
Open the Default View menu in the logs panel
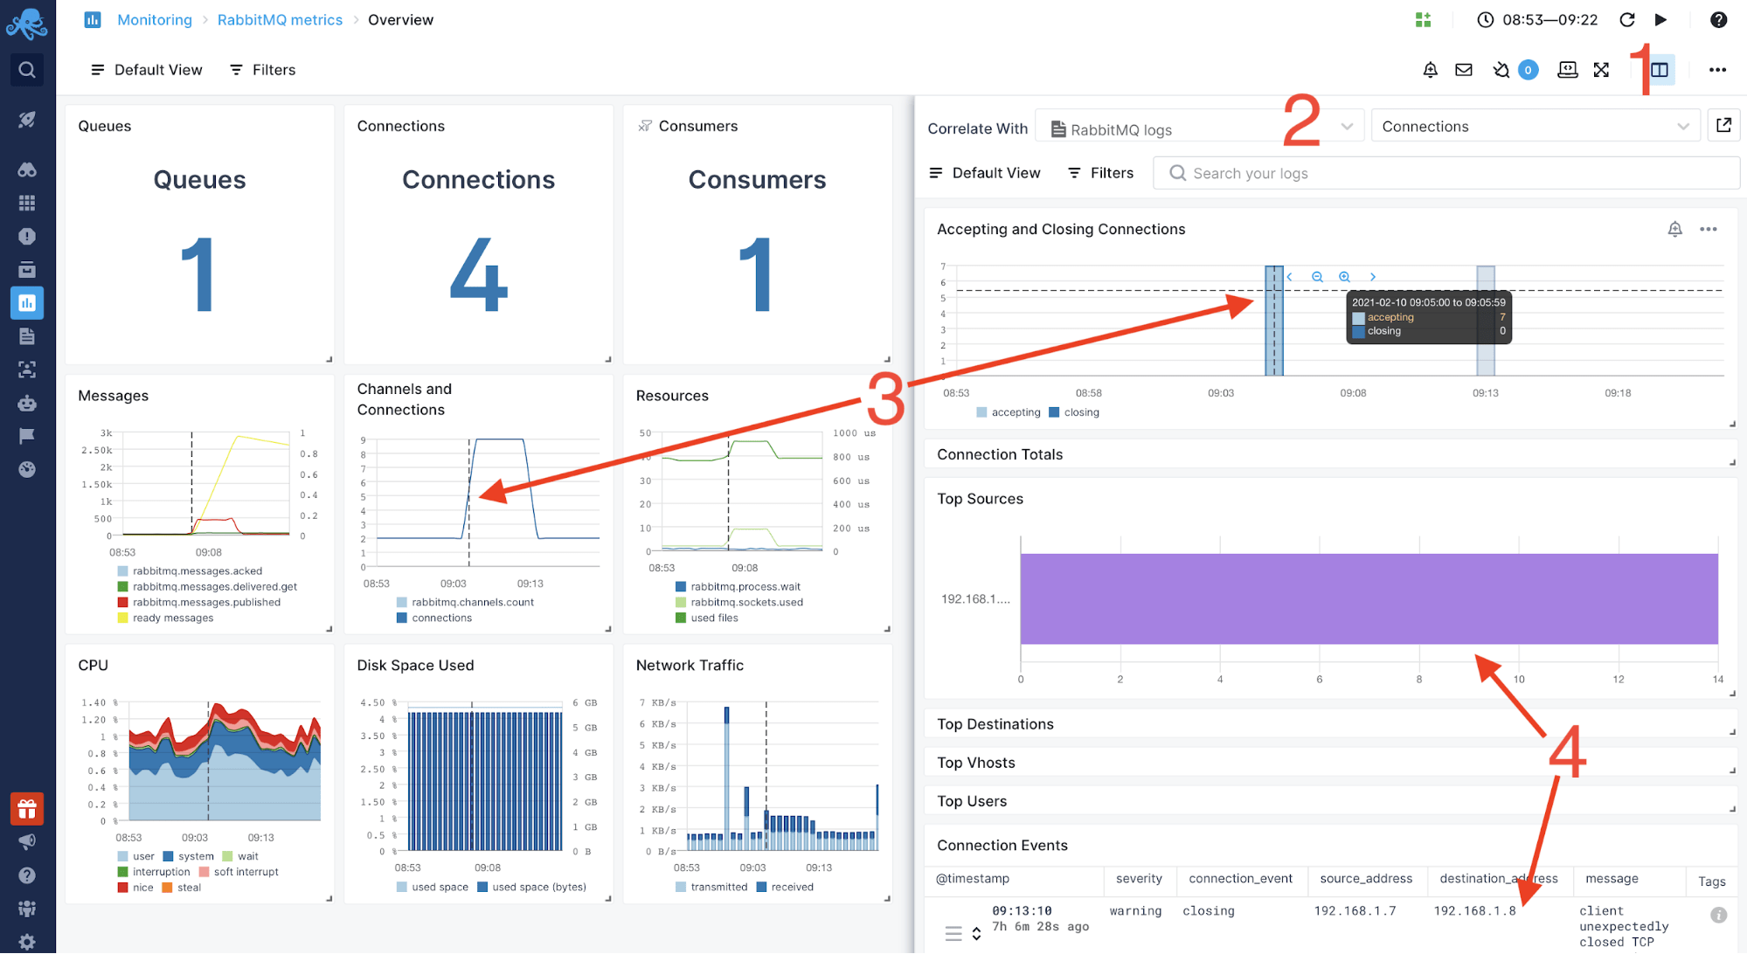(984, 173)
